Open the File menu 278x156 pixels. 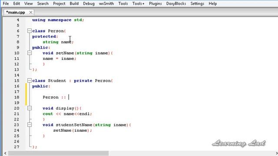pyautogui.click(x=6, y=3)
